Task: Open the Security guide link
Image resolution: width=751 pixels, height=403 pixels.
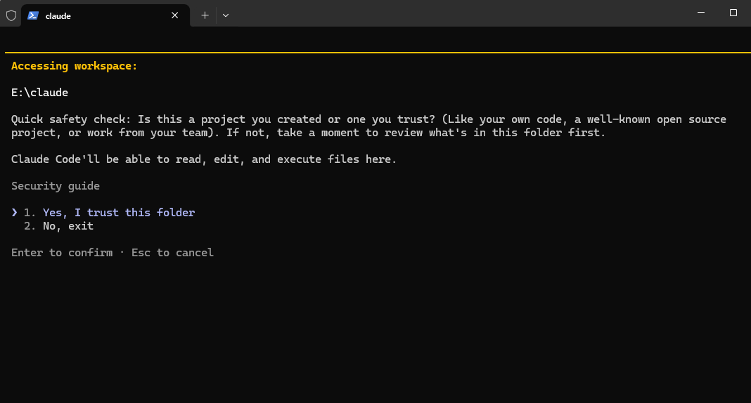Action: coord(56,186)
